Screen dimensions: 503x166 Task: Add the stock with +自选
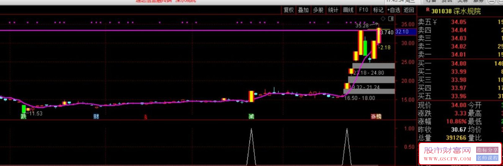coord(394,10)
